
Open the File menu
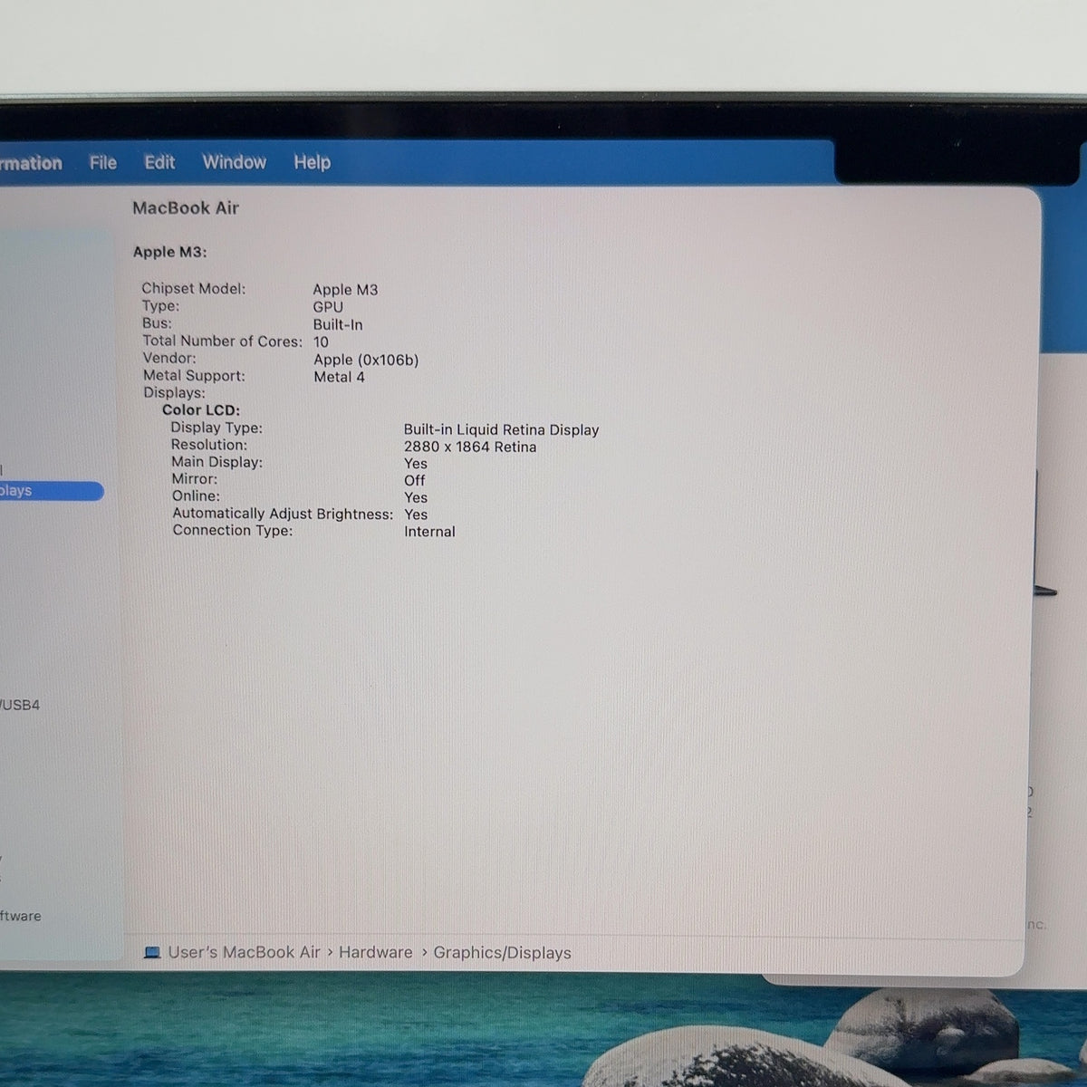point(103,163)
